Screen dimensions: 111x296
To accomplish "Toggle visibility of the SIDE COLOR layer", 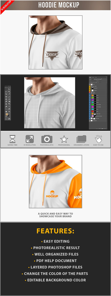I will 90,119.
